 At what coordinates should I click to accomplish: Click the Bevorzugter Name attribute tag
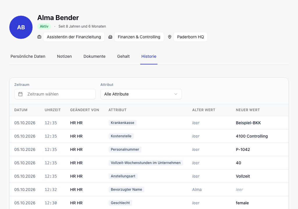coord(126,190)
